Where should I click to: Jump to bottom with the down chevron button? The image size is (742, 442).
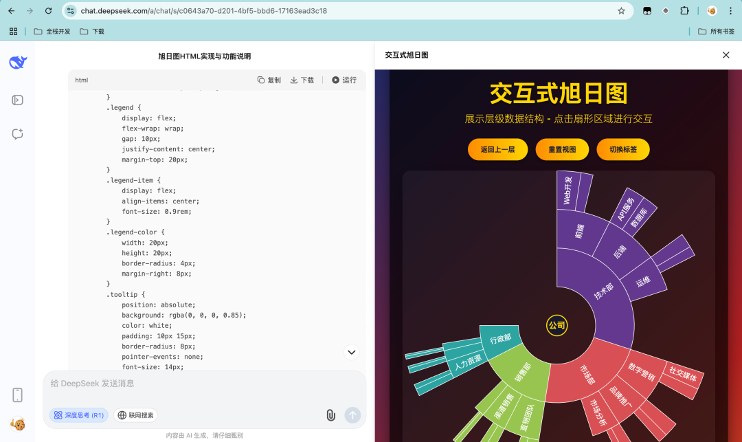point(352,352)
